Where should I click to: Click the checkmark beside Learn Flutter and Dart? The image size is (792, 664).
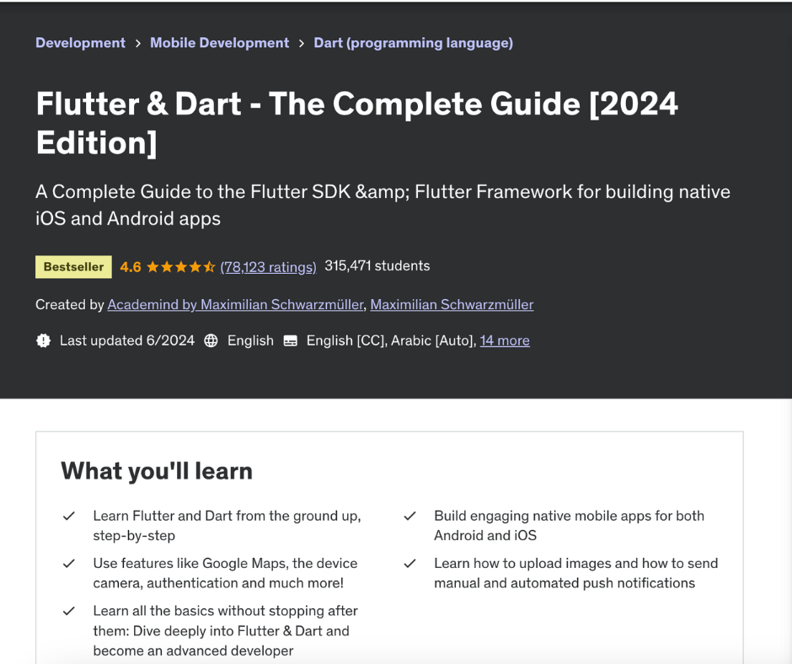69,516
